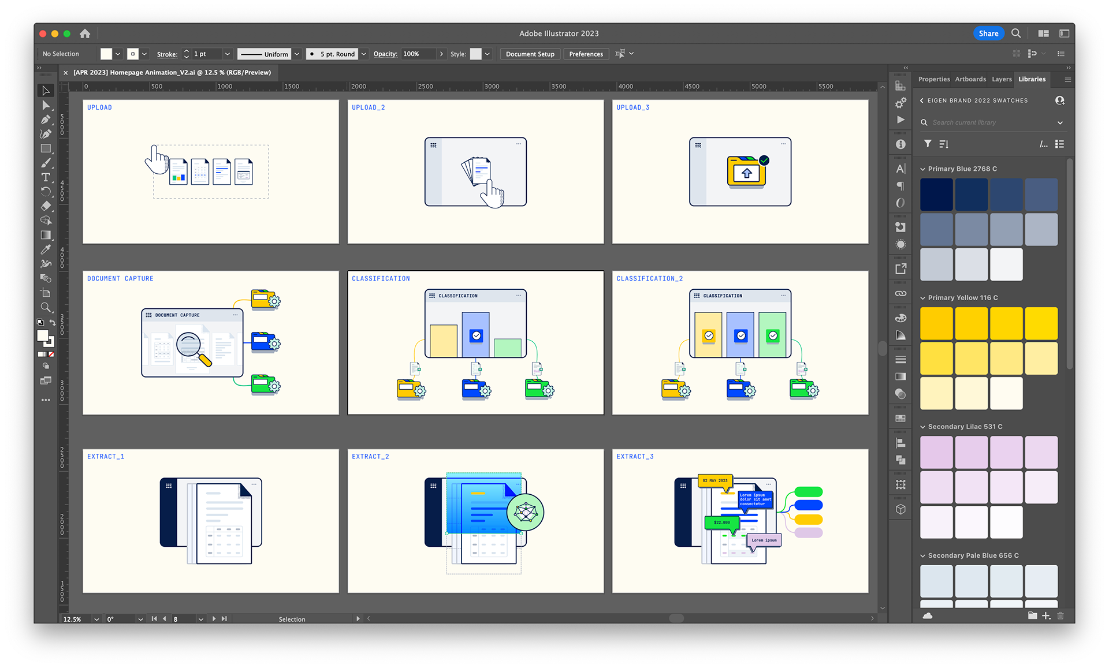
Task: Open Libraries panel hamburger menu
Action: click(x=1067, y=80)
